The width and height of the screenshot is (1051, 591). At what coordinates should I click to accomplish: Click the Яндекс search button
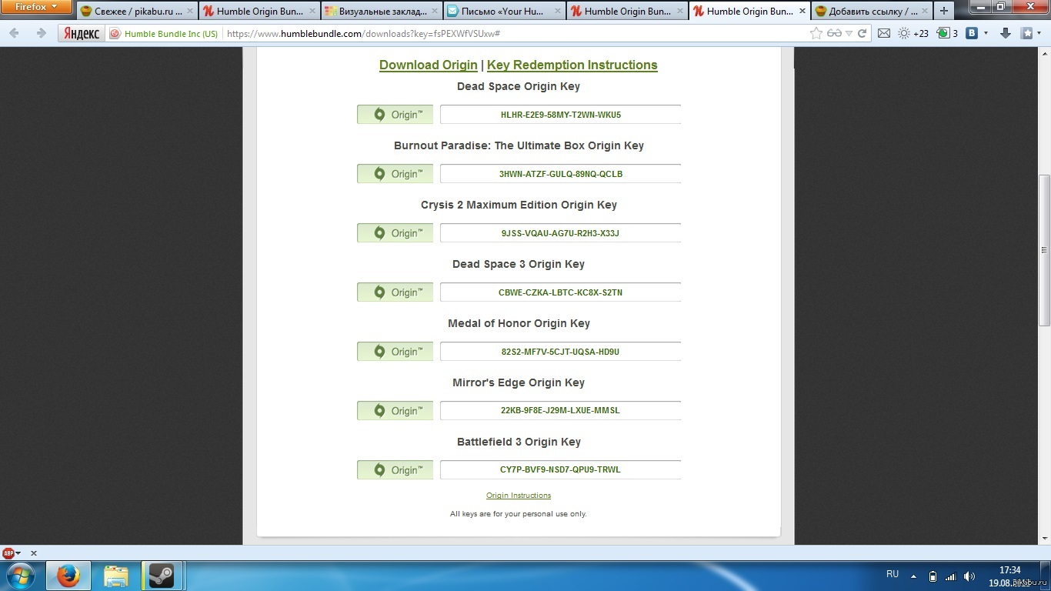[x=81, y=34]
